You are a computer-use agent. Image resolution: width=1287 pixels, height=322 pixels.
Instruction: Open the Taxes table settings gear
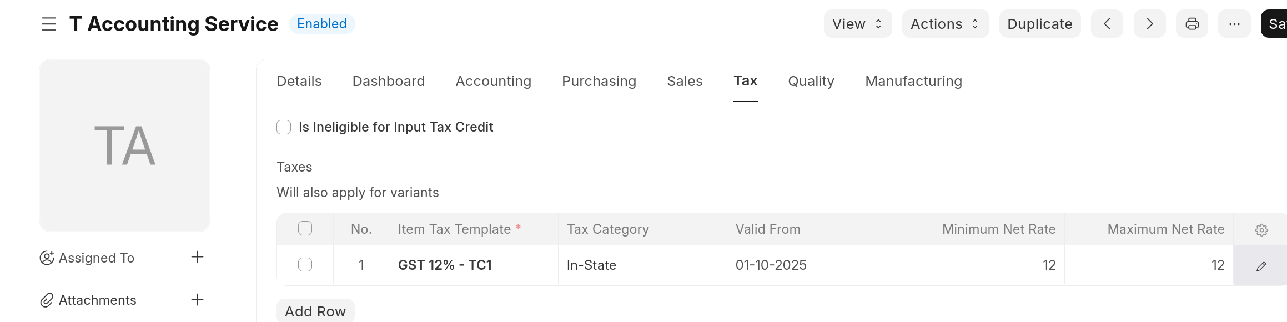1261,230
